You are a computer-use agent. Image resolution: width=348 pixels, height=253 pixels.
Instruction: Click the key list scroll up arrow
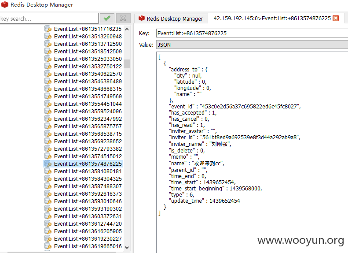tap(127, 29)
